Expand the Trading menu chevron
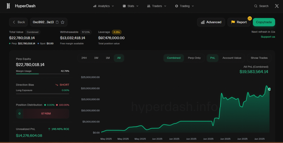This screenshot has height=143, width=283. pos(193,6)
